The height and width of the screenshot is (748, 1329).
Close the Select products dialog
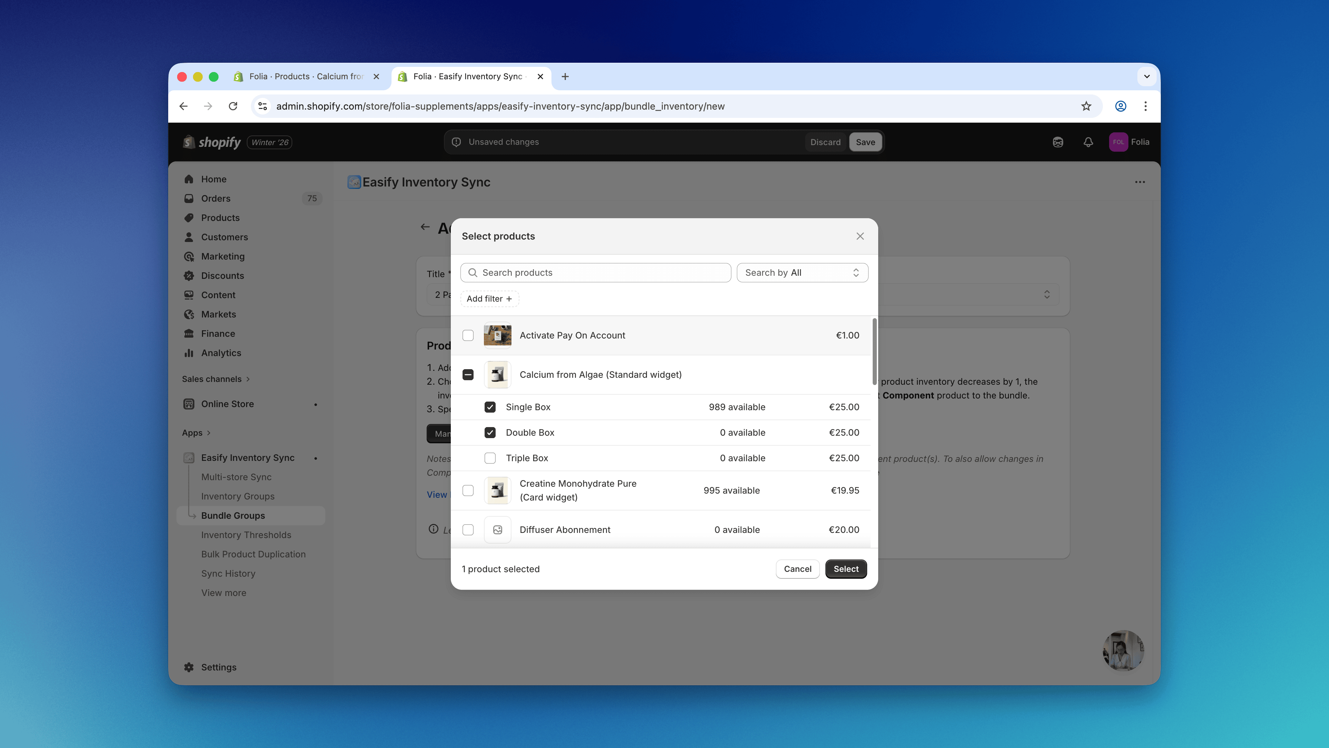pos(860,236)
